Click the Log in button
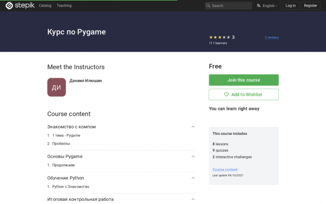Image resolution: width=326 pixels, height=204 pixels. [x=291, y=5]
